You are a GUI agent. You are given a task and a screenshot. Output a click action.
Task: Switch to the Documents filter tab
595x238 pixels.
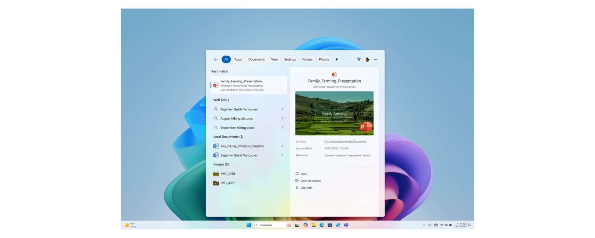256,59
